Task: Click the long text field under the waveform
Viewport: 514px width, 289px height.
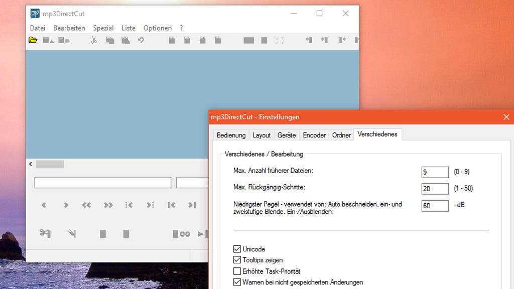Action: (x=102, y=183)
